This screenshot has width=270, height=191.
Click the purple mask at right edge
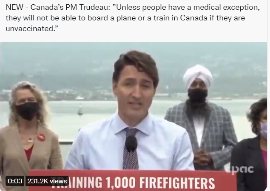click(264, 130)
